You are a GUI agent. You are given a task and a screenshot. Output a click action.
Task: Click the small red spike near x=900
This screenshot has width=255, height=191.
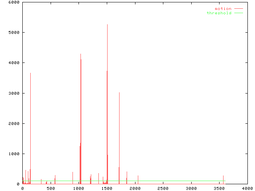73,177
